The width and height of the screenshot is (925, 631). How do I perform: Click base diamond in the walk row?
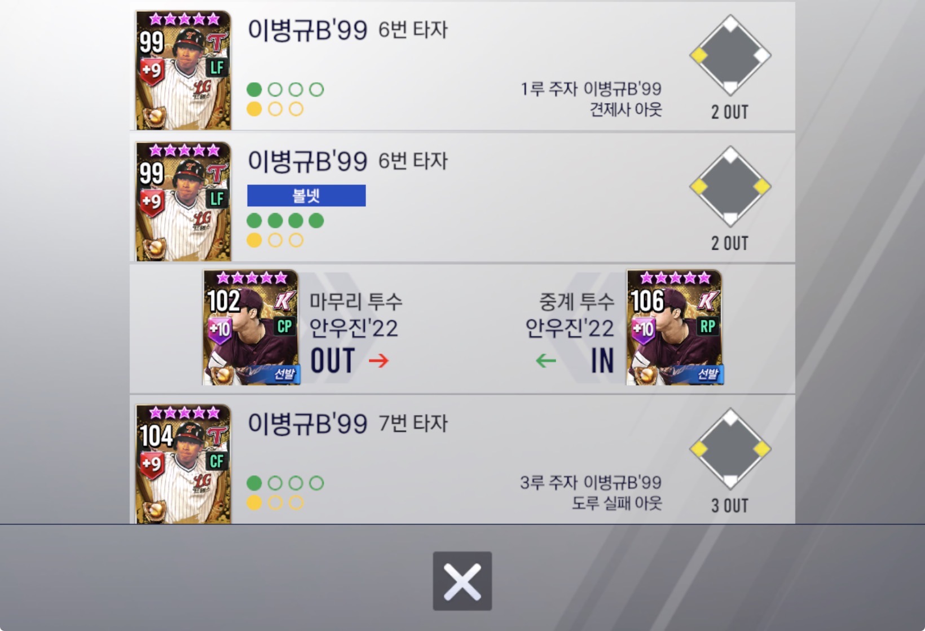coord(730,187)
